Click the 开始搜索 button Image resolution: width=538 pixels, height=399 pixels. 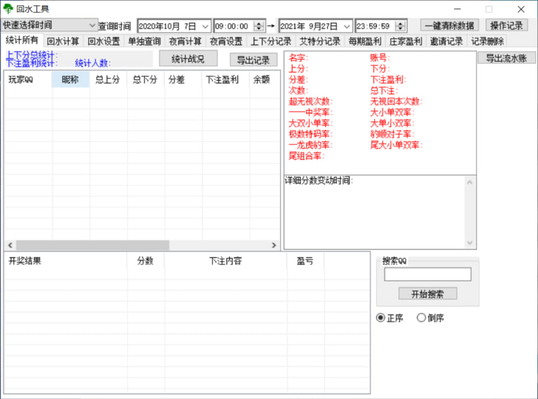click(x=427, y=294)
